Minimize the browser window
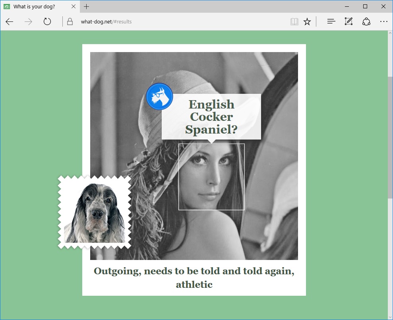This screenshot has height=320, width=393. pyautogui.click(x=347, y=6)
